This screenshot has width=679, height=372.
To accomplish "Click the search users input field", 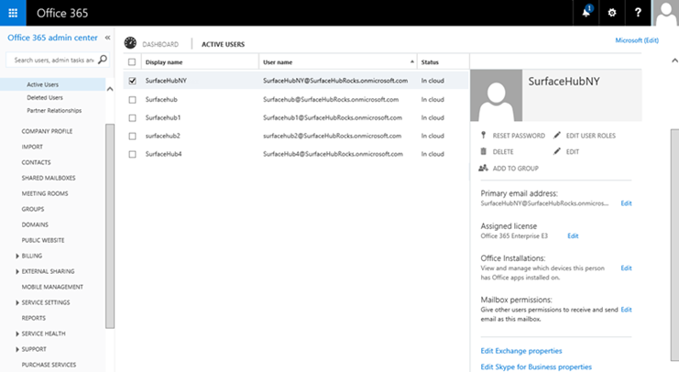I will coord(50,60).
